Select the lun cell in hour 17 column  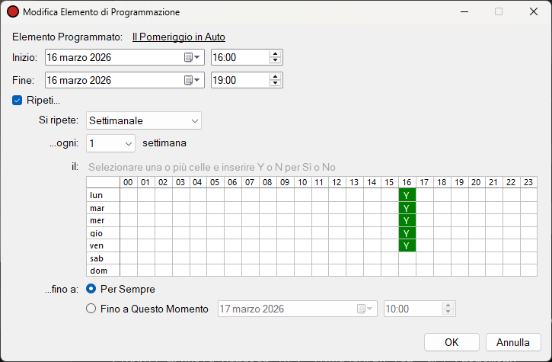[425, 195]
